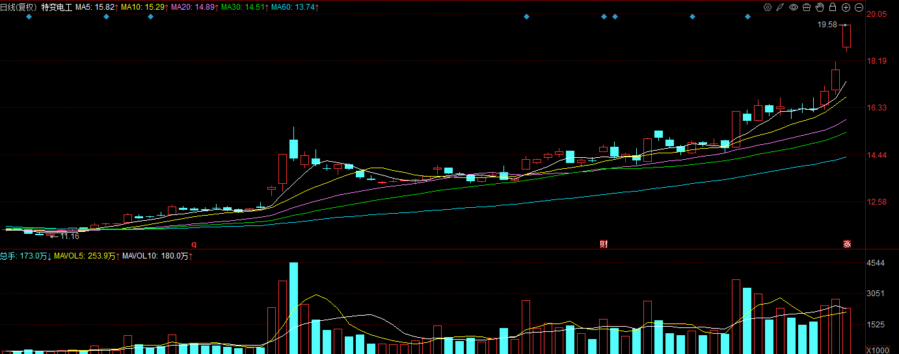Viewport: 899px width, 354px height.
Task: Click the 19.58 high price annotation
Action: (x=827, y=25)
